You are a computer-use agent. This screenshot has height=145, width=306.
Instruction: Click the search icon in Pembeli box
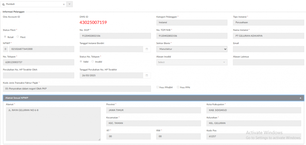point(3,4)
